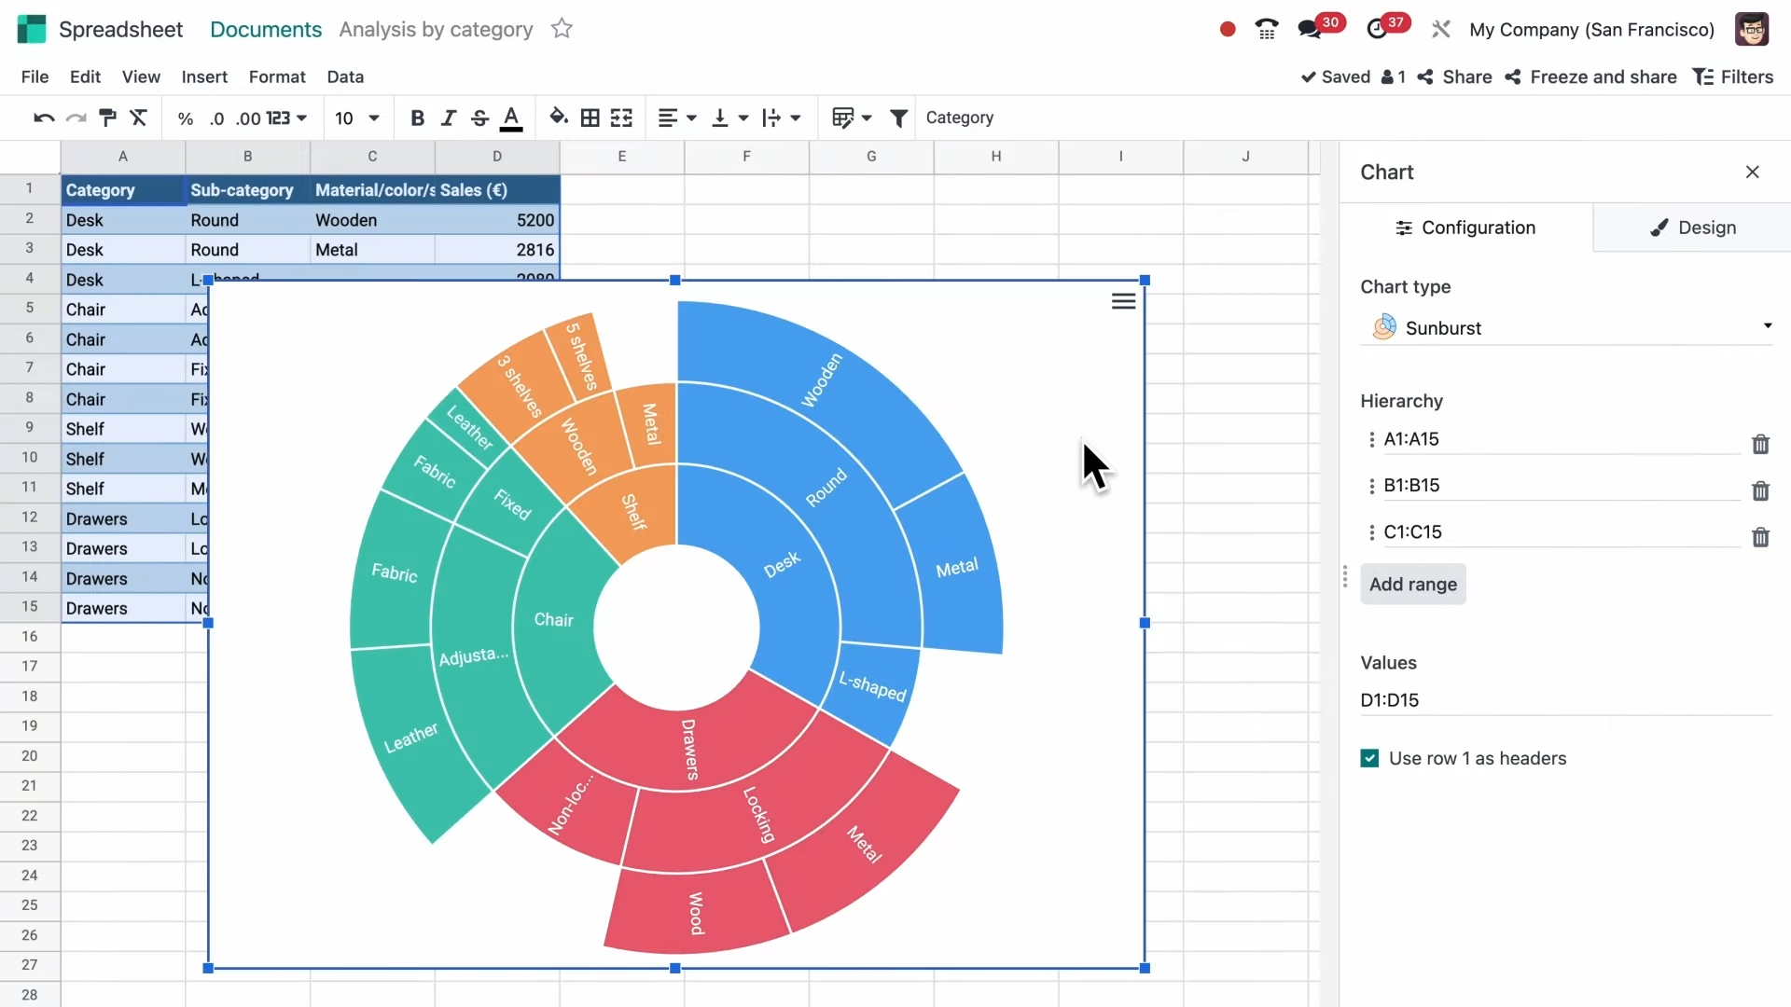Open the fill color bucket tool
Image resolution: width=1791 pixels, height=1007 pixels.
tap(558, 117)
